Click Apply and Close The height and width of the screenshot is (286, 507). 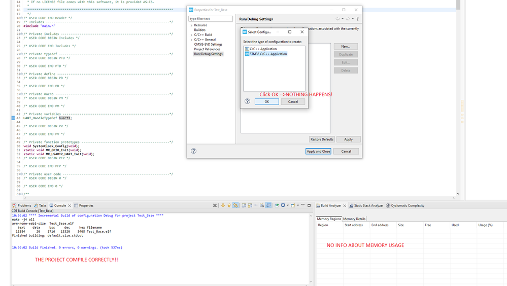coord(318,151)
